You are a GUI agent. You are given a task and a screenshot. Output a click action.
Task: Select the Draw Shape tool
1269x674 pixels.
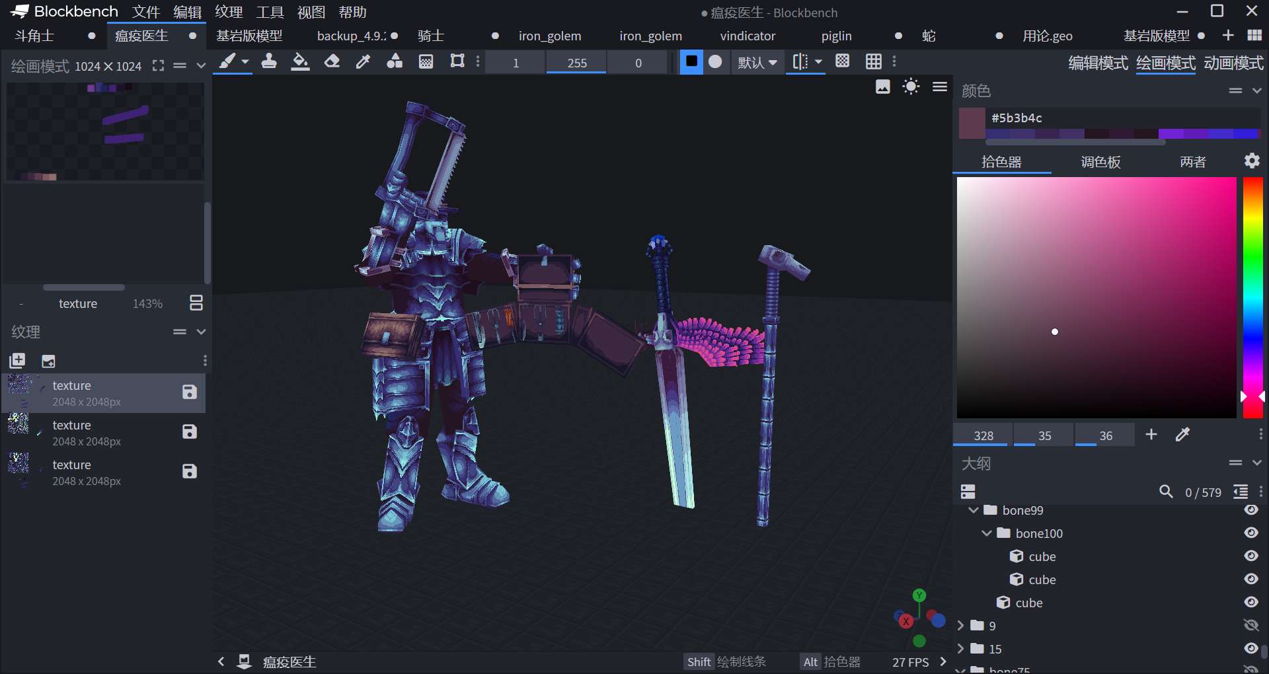tap(395, 61)
